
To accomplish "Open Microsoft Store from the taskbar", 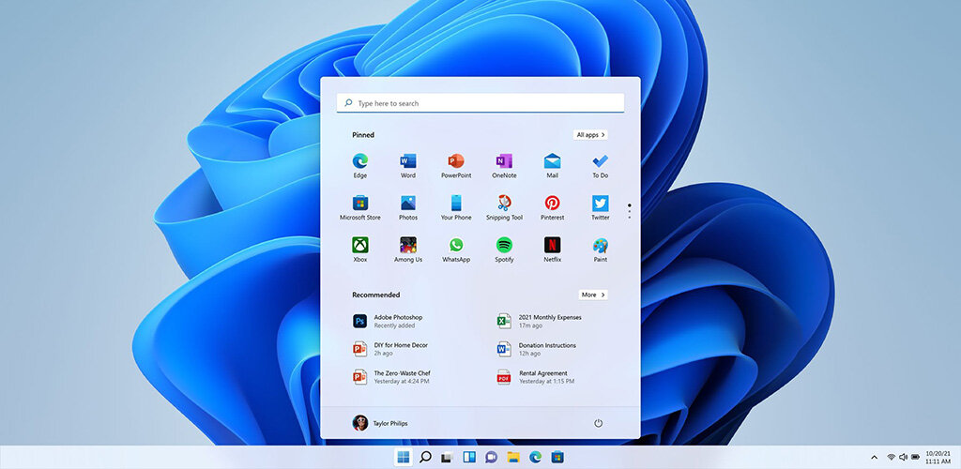I will 557,457.
